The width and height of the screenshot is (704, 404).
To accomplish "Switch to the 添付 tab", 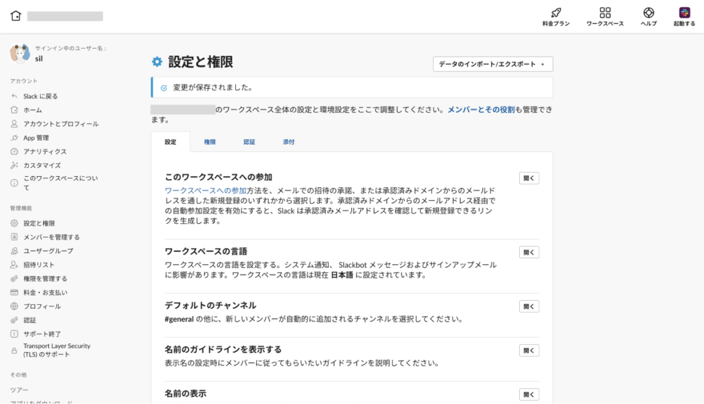I will point(289,142).
